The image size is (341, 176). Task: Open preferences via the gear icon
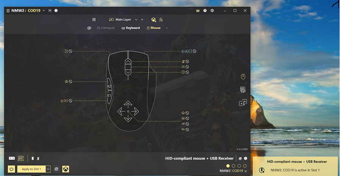212,11
